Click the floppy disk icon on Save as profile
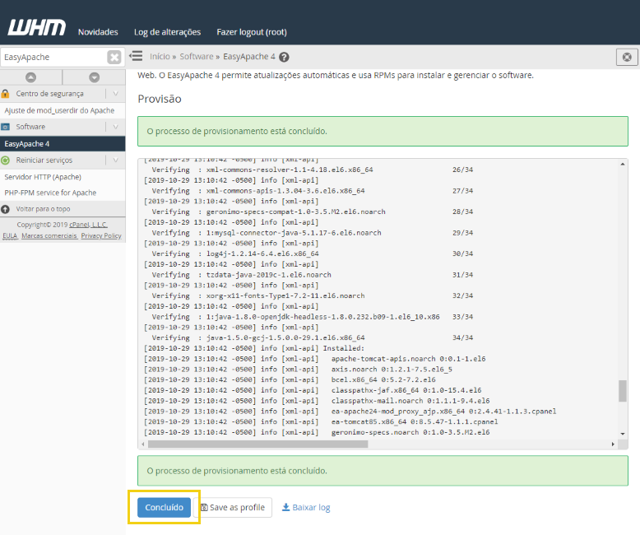 click(x=204, y=508)
